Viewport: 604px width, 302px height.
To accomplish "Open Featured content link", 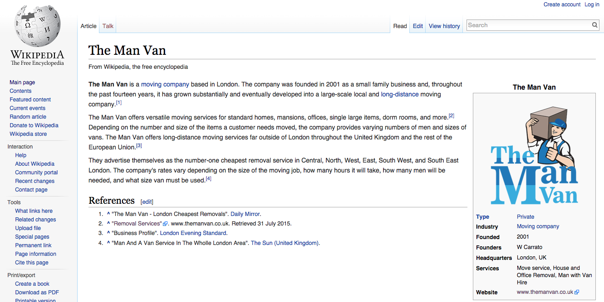I will point(30,100).
